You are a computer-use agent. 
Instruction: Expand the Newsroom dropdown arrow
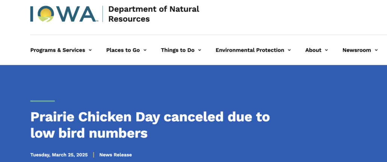point(376,50)
